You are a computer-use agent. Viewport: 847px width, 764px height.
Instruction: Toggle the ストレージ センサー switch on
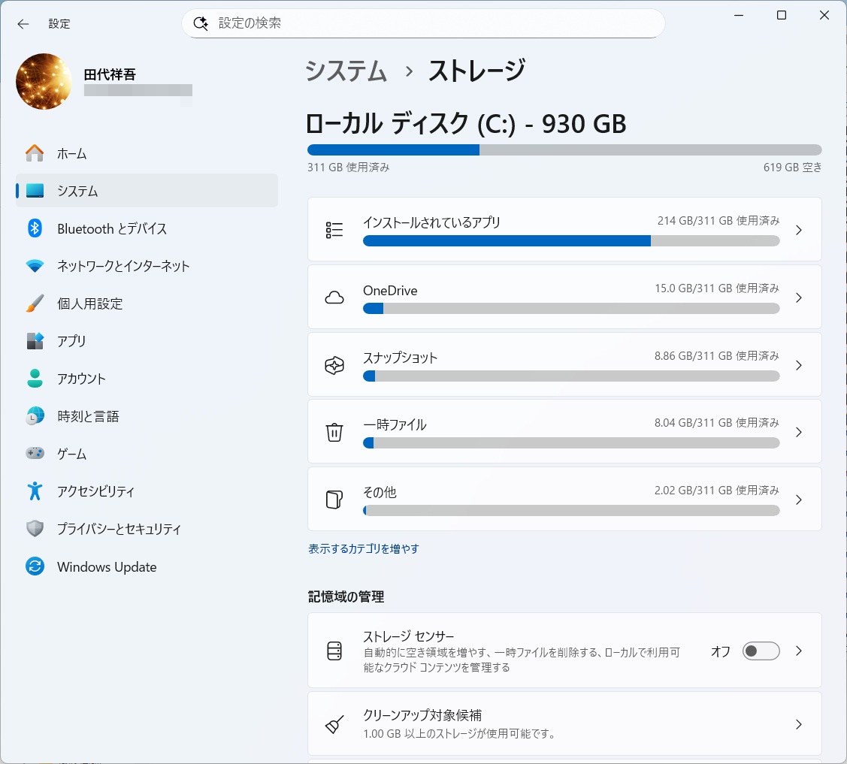pos(761,651)
